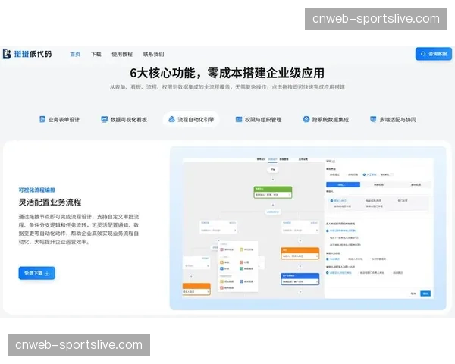This screenshot has width=455, height=364.
Task: Click the green node in flowchart preview
Action: click(273, 193)
